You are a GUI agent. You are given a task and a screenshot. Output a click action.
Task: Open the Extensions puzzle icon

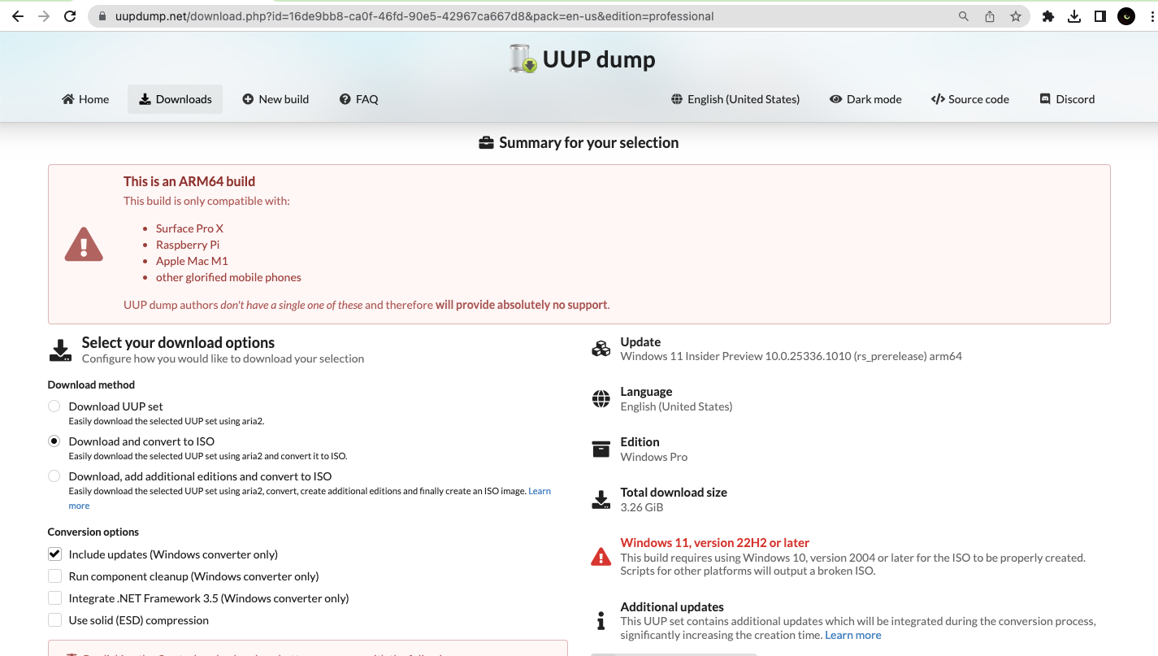tap(1048, 16)
